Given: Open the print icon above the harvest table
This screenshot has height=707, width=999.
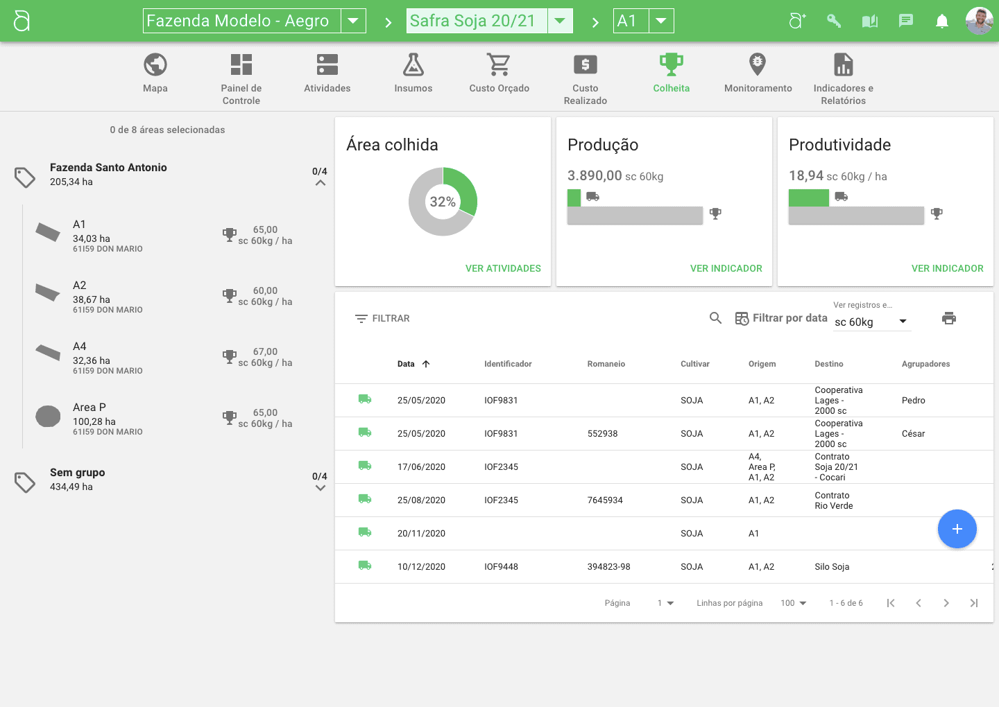Looking at the screenshot, I should (949, 318).
